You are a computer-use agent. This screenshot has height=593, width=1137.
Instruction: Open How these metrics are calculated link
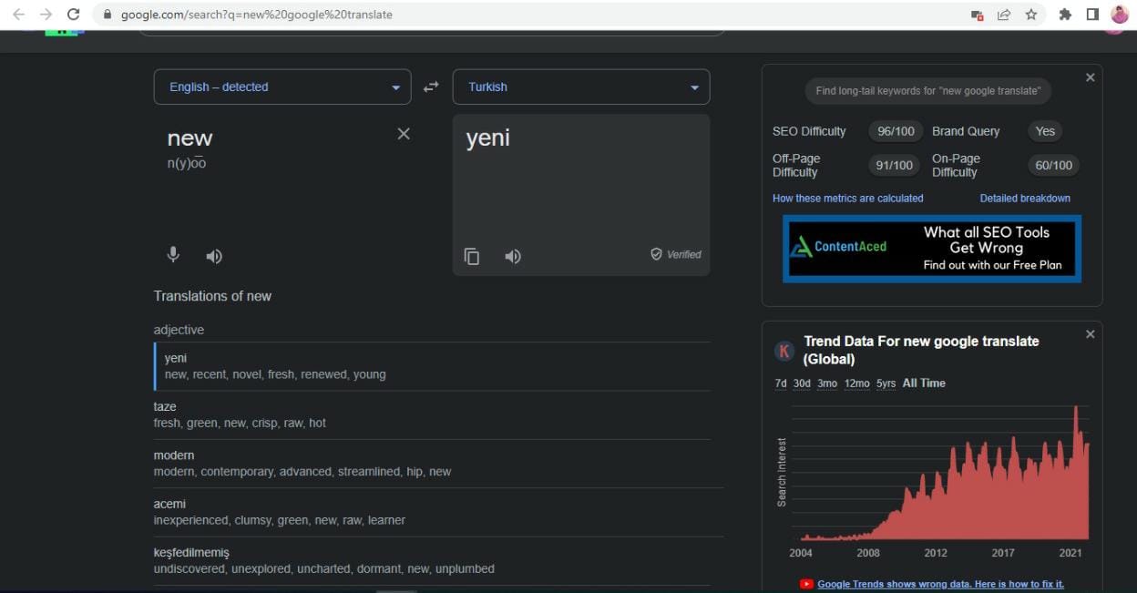[x=848, y=198]
